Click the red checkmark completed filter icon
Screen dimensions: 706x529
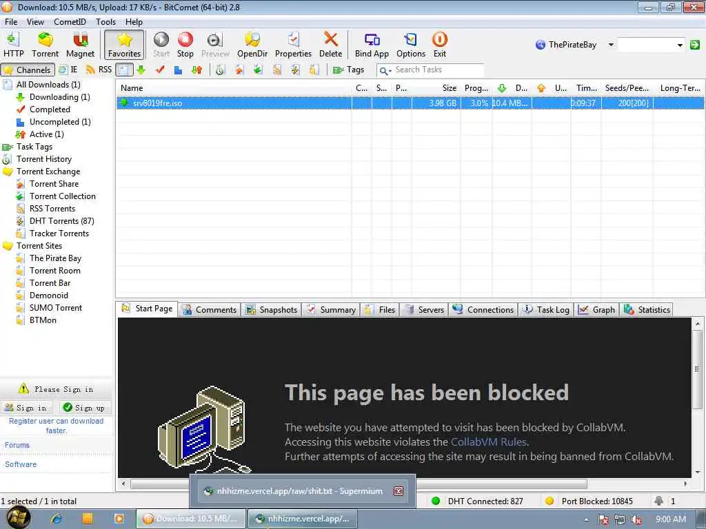[160, 70]
